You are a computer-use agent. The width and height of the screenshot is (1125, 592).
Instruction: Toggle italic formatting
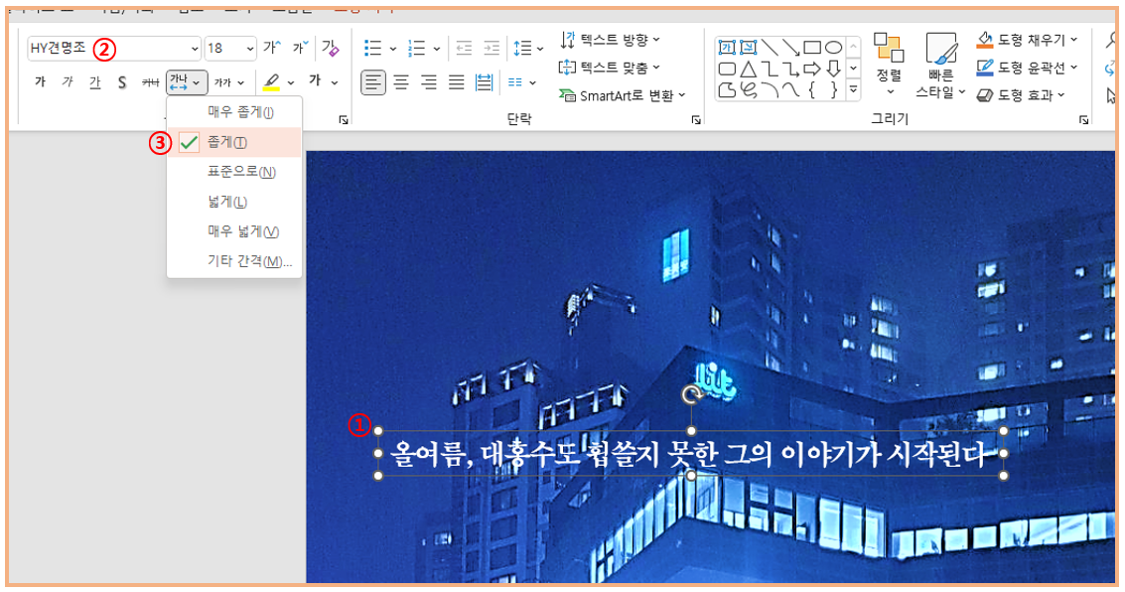click(68, 82)
